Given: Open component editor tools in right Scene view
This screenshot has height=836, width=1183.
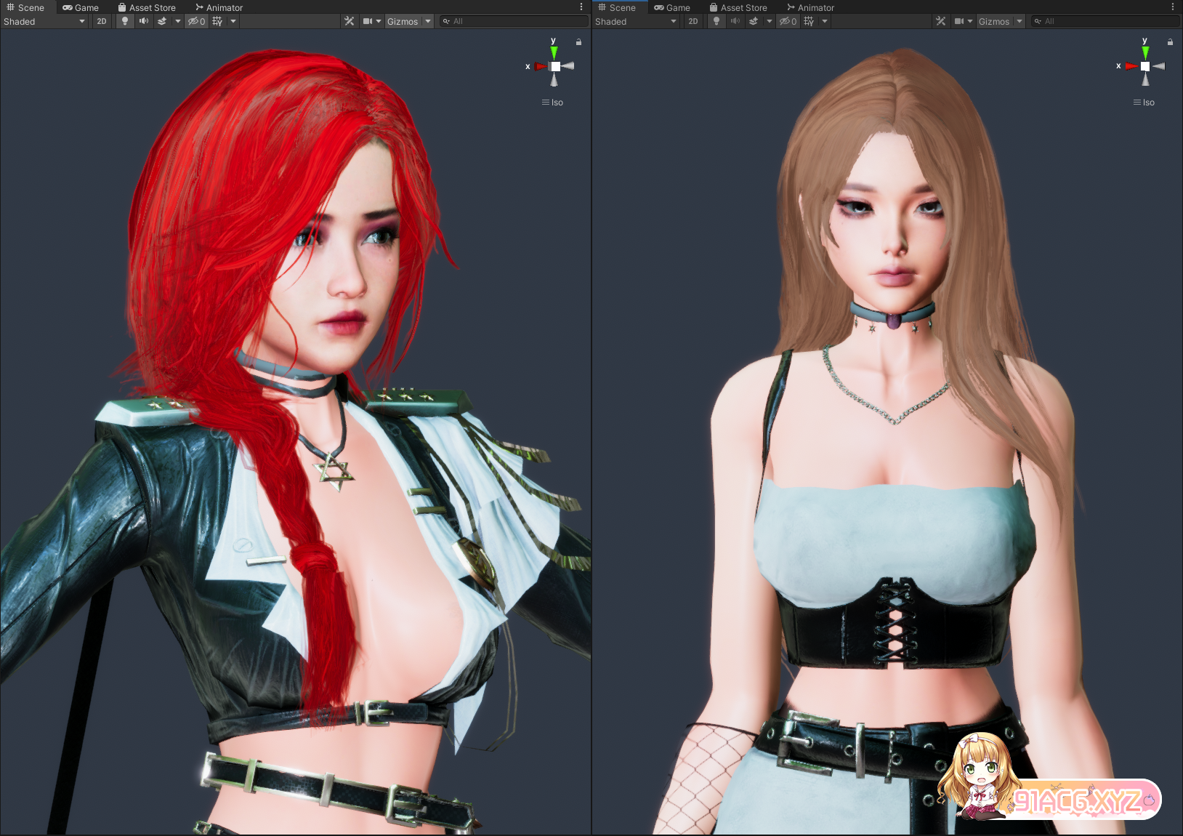Looking at the screenshot, I should tap(940, 21).
